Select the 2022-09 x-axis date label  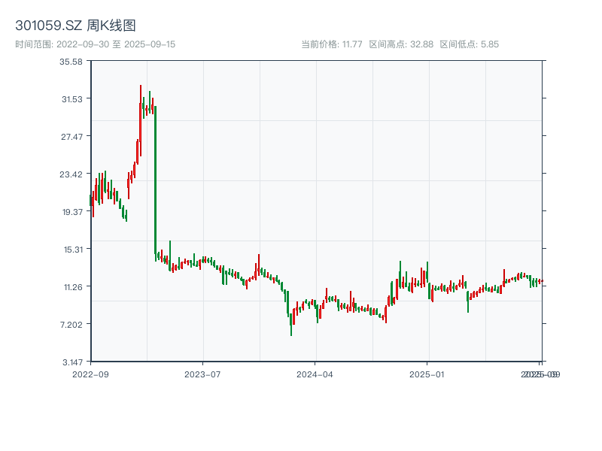(x=90, y=374)
